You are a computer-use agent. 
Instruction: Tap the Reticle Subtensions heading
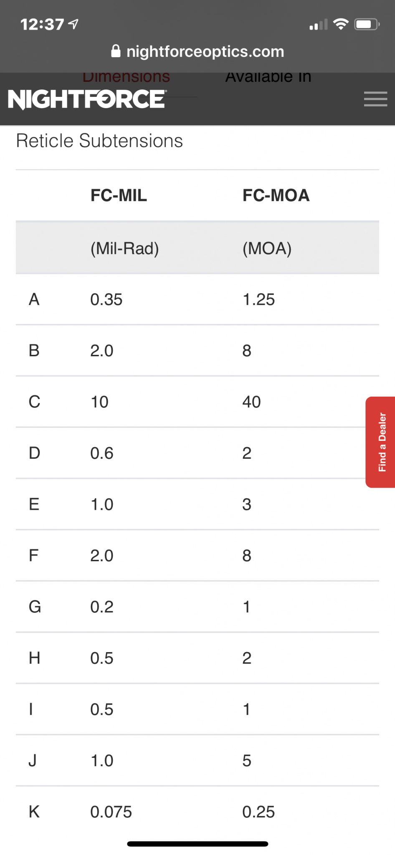click(99, 141)
